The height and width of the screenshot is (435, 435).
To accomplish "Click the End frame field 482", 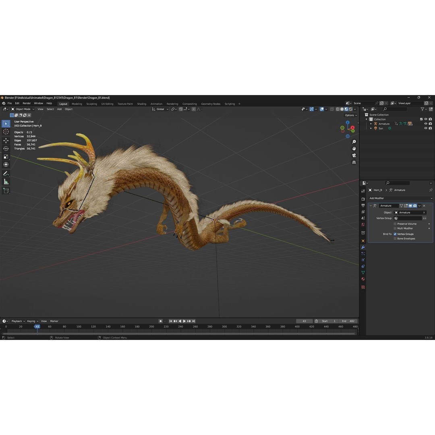I will pyautogui.click(x=348, y=321).
